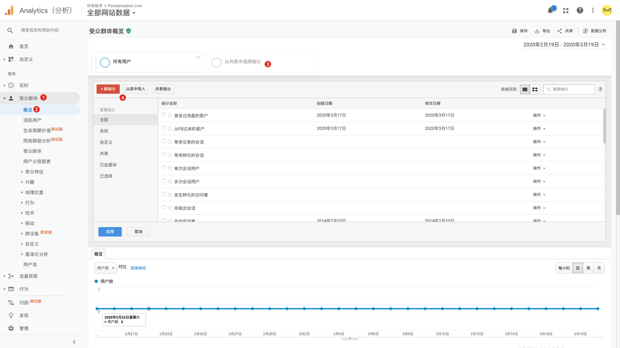Click the 保存 save icon
This screenshot has height=348, width=620.
514,31
